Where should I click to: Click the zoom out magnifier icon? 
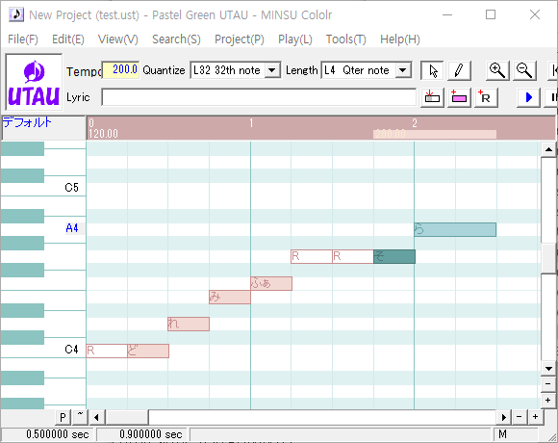point(524,70)
